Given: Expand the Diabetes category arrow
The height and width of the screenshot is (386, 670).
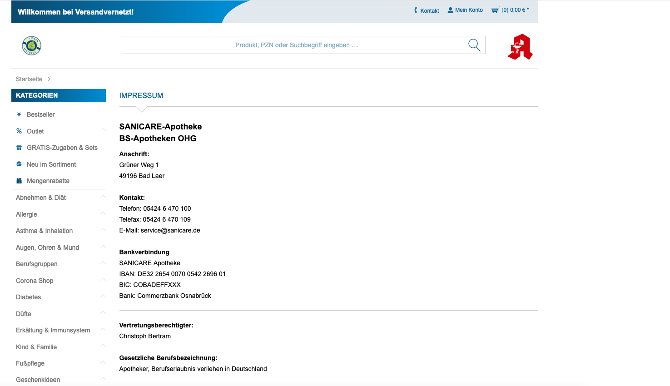Looking at the screenshot, I should pyautogui.click(x=103, y=296).
